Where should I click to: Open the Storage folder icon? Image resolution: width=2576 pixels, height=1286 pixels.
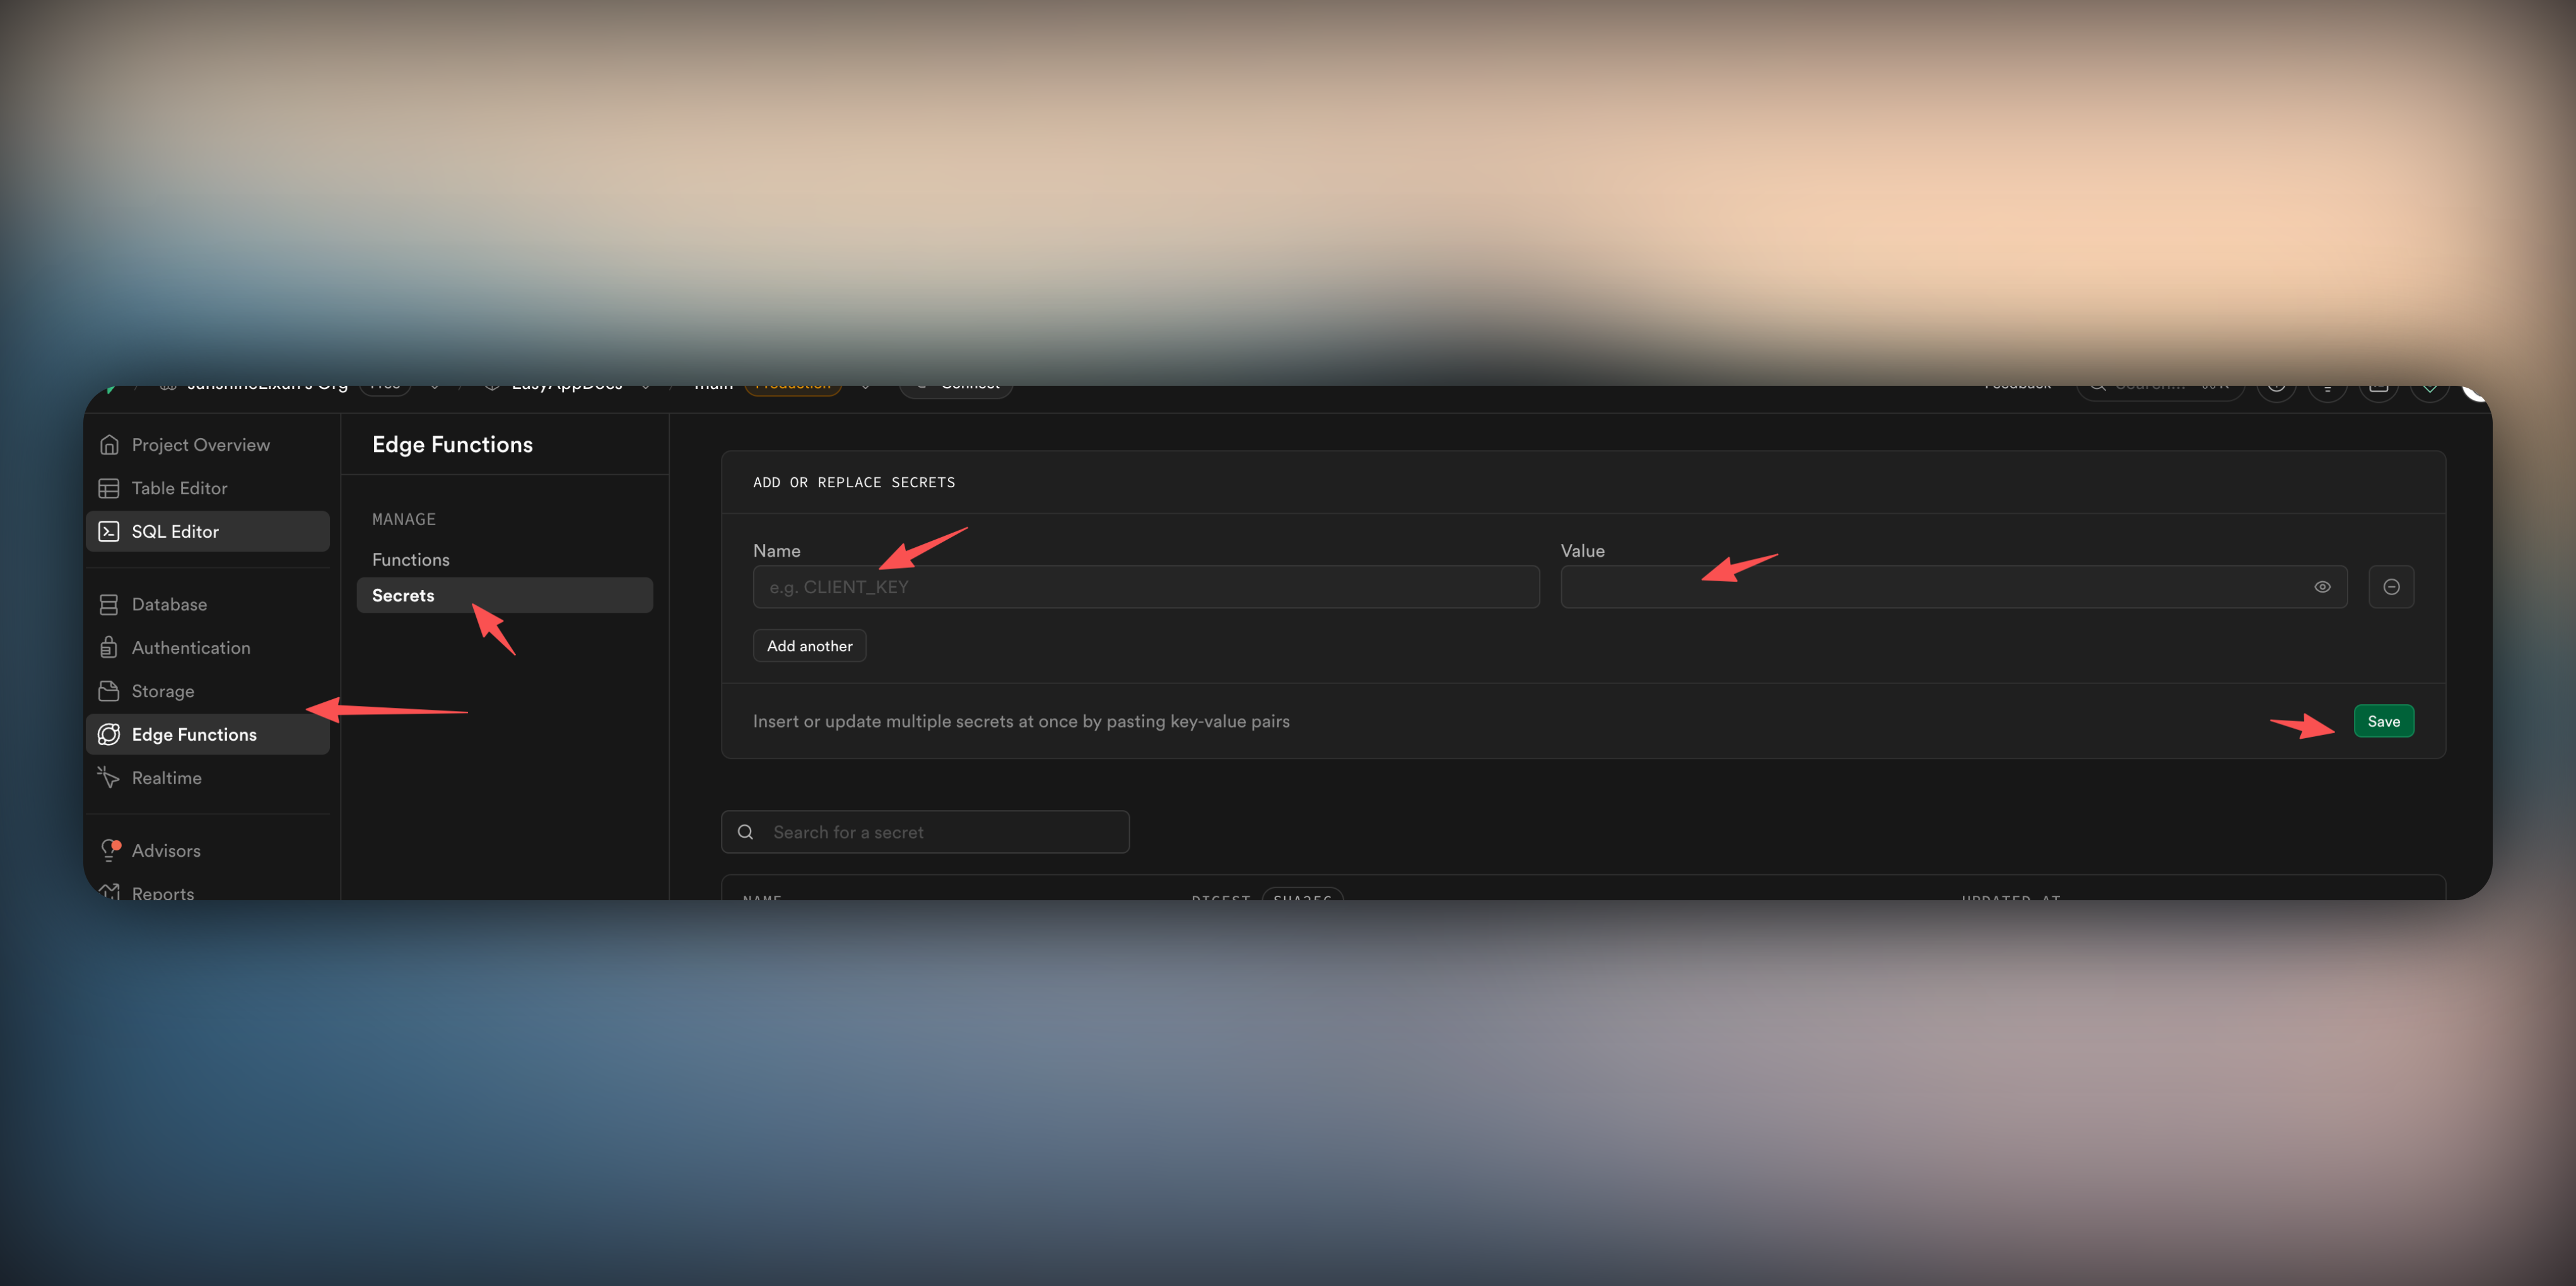coord(109,692)
